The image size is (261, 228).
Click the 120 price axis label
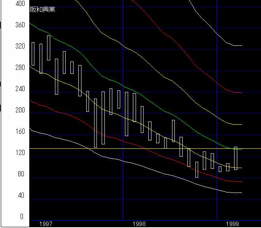click(x=20, y=153)
